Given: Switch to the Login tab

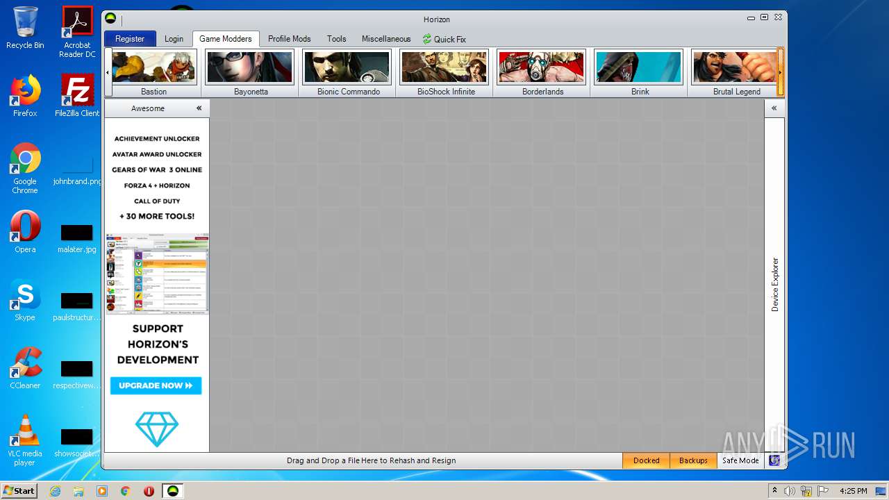Looking at the screenshot, I should [x=174, y=39].
